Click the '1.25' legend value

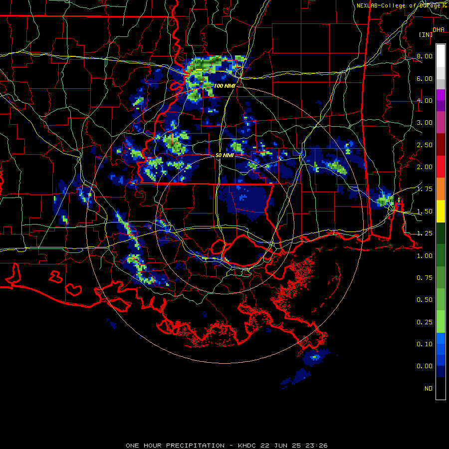[425, 233]
